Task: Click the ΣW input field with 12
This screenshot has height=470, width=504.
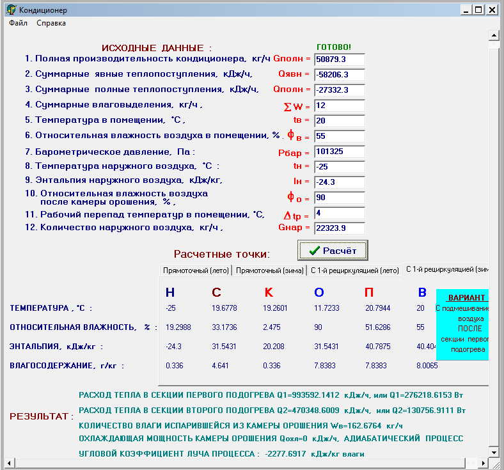Action: click(340, 106)
